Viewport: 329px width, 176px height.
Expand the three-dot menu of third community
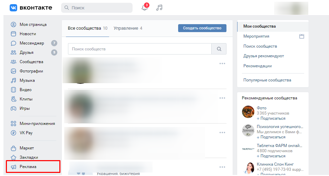(222, 133)
